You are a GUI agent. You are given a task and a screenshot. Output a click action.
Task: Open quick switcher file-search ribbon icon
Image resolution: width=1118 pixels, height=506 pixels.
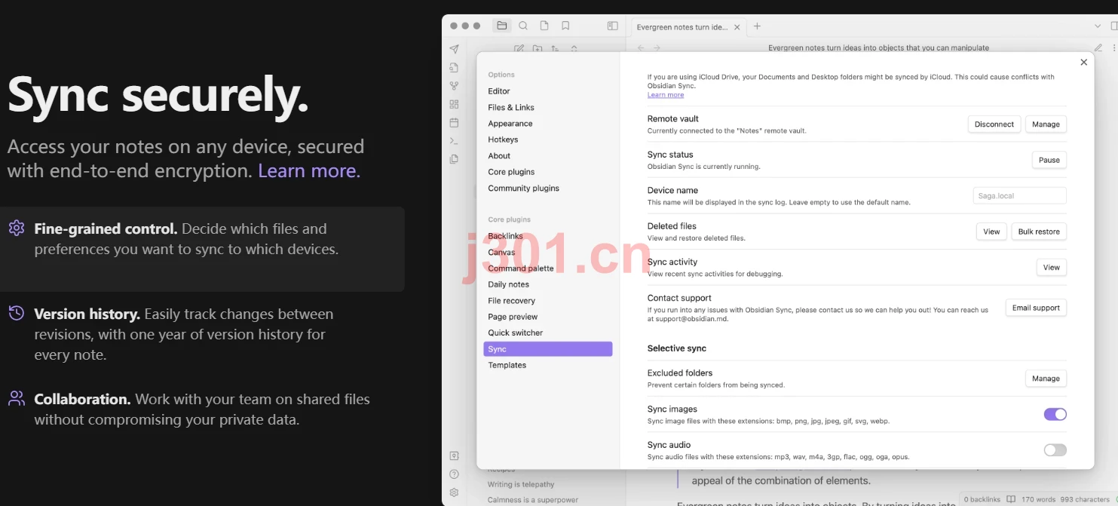[x=454, y=68]
